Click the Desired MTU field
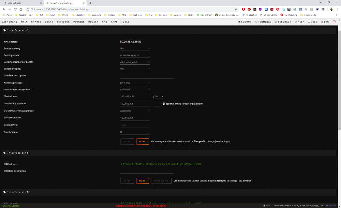341x208 pixels. pyautogui.click(x=135, y=125)
